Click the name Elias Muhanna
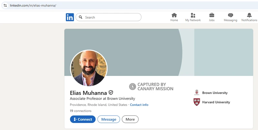The image size is (258, 130). pyautogui.click(x=88, y=93)
